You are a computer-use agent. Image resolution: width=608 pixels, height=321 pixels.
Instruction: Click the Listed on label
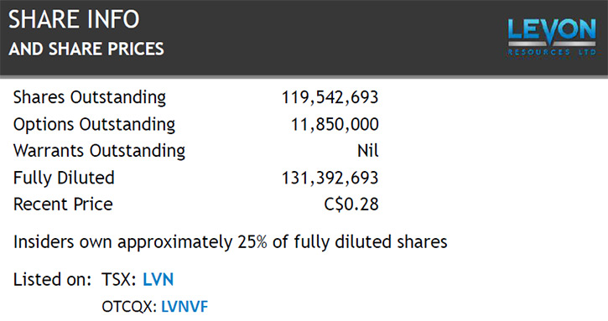[x=52, y=280]
